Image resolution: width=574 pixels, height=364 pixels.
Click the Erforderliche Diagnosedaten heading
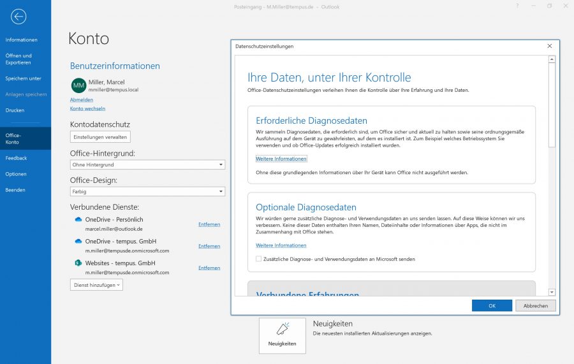point(311,120)
